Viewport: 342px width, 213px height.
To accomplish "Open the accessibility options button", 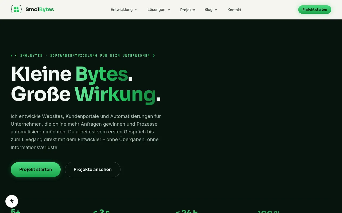I will [x=12, y=201].
